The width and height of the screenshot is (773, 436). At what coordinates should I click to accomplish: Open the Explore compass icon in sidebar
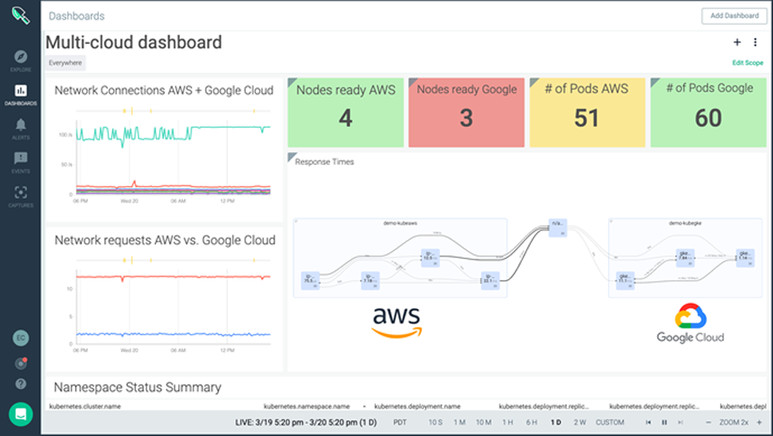click(20, 57)
